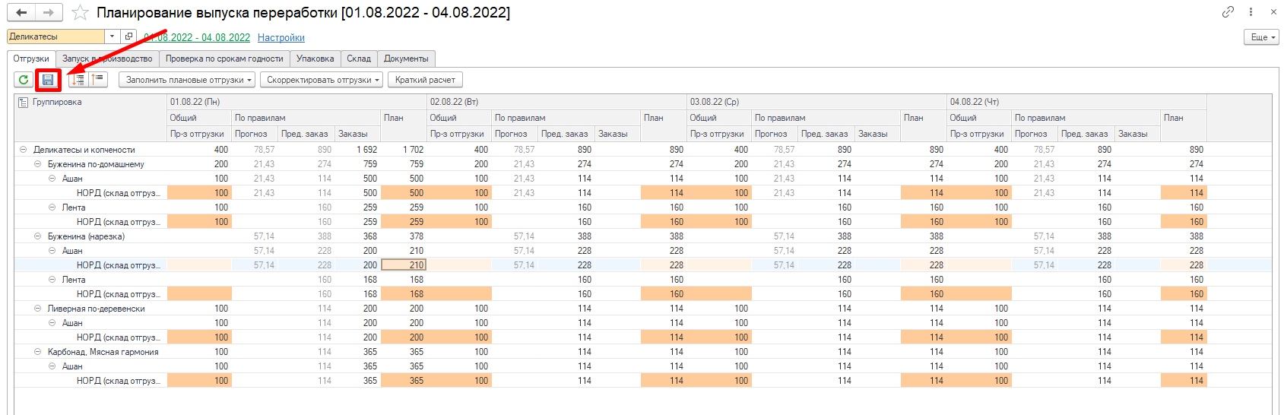This screenshot has width=1284, height=415.
Task: Open the vertical three-dots menu at top right
Action: [x=1251, y=12]
